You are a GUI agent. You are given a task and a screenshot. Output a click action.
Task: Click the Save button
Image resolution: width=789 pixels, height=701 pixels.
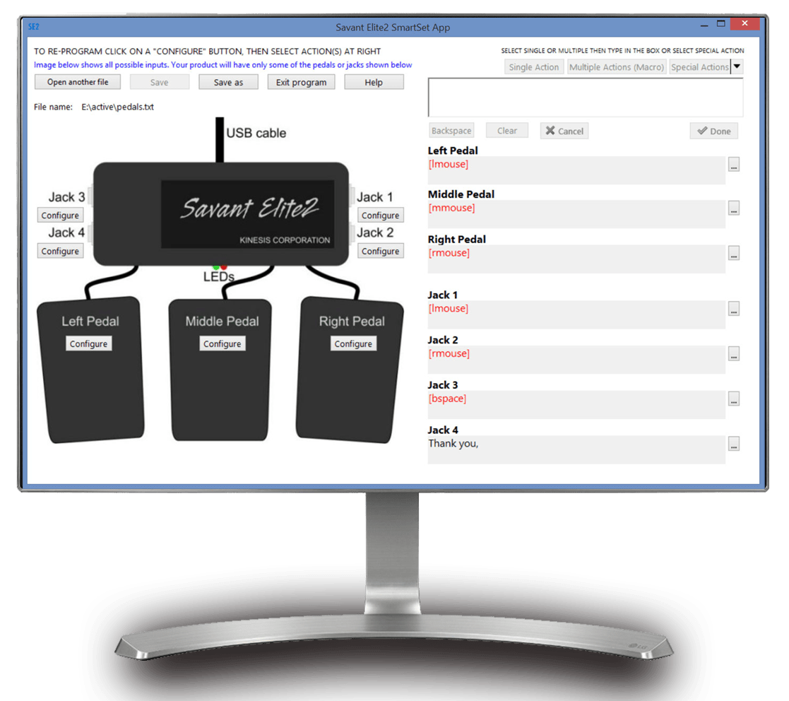(160, 82)
